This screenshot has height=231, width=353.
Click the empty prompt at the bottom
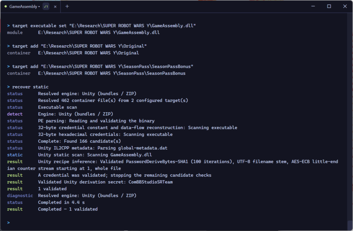[8, 223]
